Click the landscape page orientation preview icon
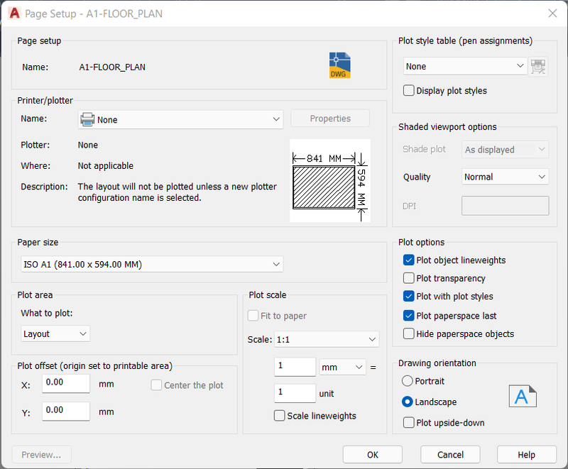This screenshot has height=469, width=568. tap(523, 396)
